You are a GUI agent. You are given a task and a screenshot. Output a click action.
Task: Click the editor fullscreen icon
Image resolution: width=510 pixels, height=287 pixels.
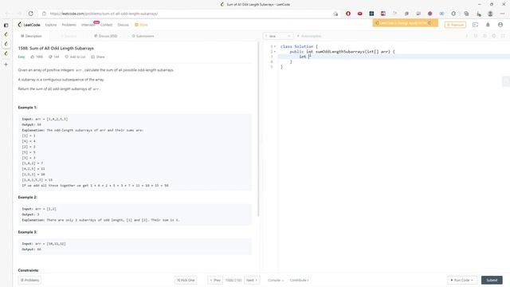503,36
